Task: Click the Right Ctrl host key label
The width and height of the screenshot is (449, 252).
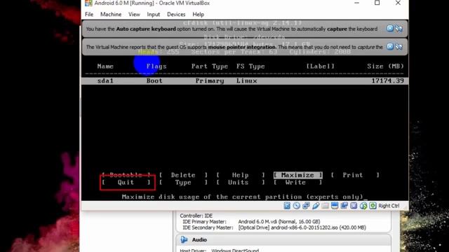Action: click(389, 206)
